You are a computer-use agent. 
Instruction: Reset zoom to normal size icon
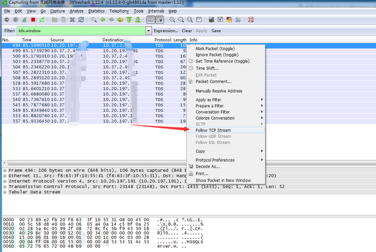tap(190, 20)
